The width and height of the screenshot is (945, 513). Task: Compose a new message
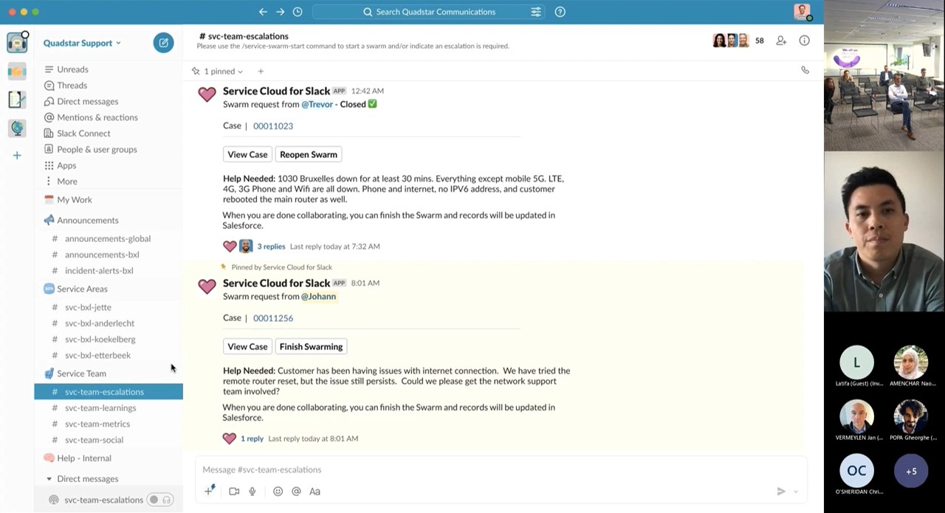pyautogui.click(x=163, y=43)
